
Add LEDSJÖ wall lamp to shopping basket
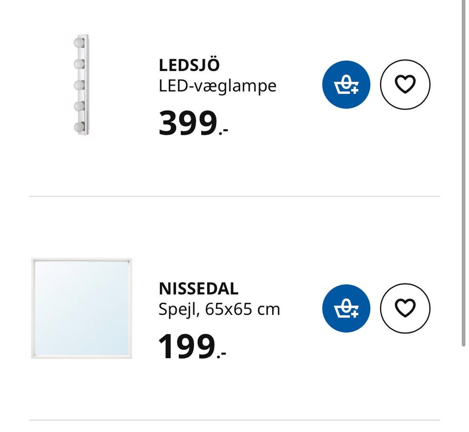click(346, 85)
